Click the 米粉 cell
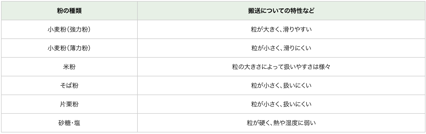 pyautogui.click(x=69, y=67)
